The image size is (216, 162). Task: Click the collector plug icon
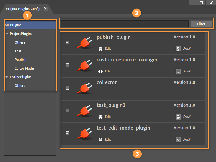[x=85, y=88]
